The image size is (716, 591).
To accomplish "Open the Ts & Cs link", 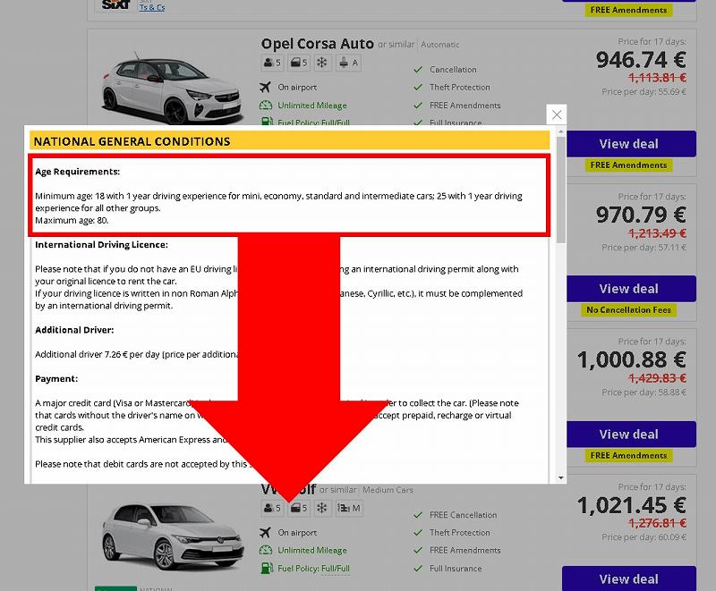I will point(152,7).
